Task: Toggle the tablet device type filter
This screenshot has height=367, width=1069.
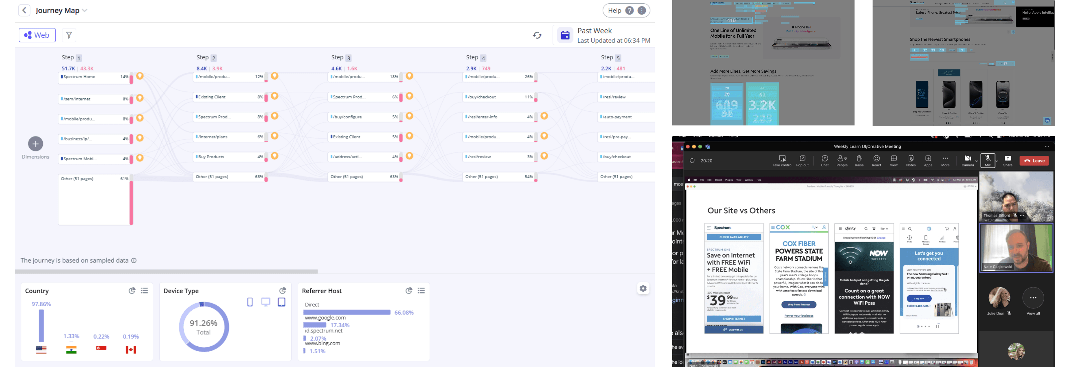Action: [281, 302]
